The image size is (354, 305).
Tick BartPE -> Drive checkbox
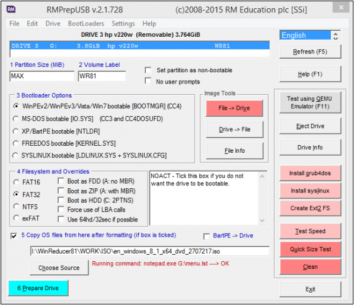[x=206, y=236]
